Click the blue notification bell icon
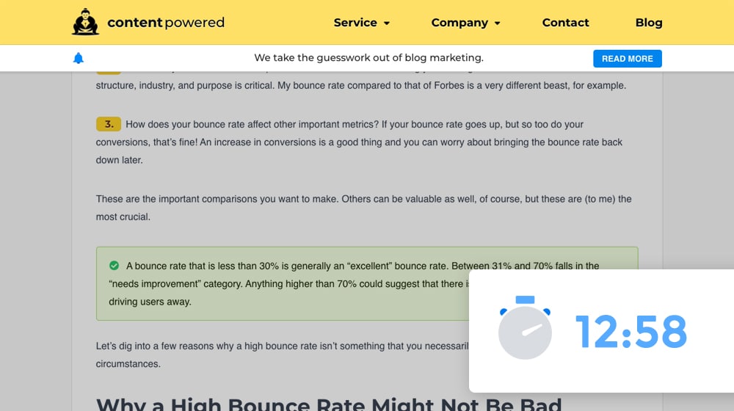Screen dimensions: 734x411 (x=79, y=58)
